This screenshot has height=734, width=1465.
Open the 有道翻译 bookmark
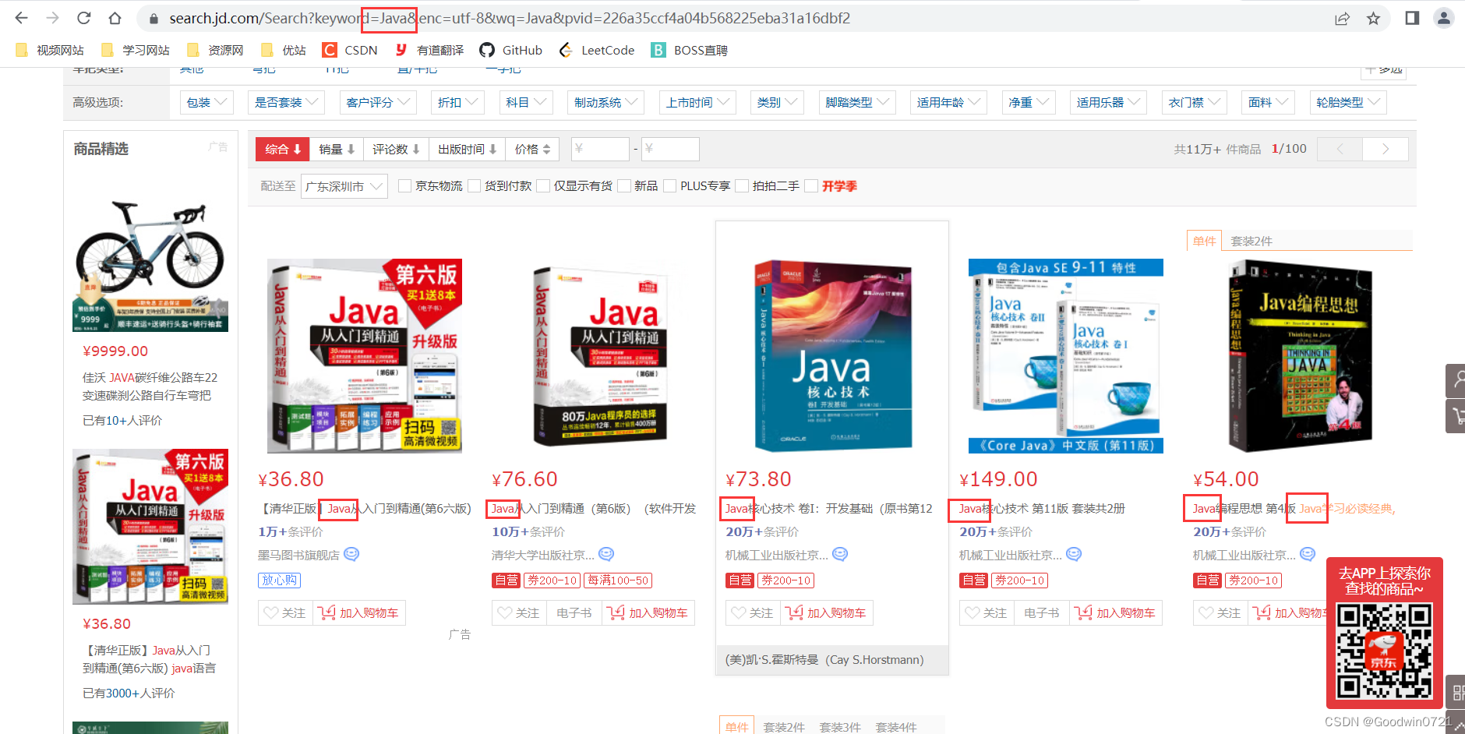[x=429, y=50]
